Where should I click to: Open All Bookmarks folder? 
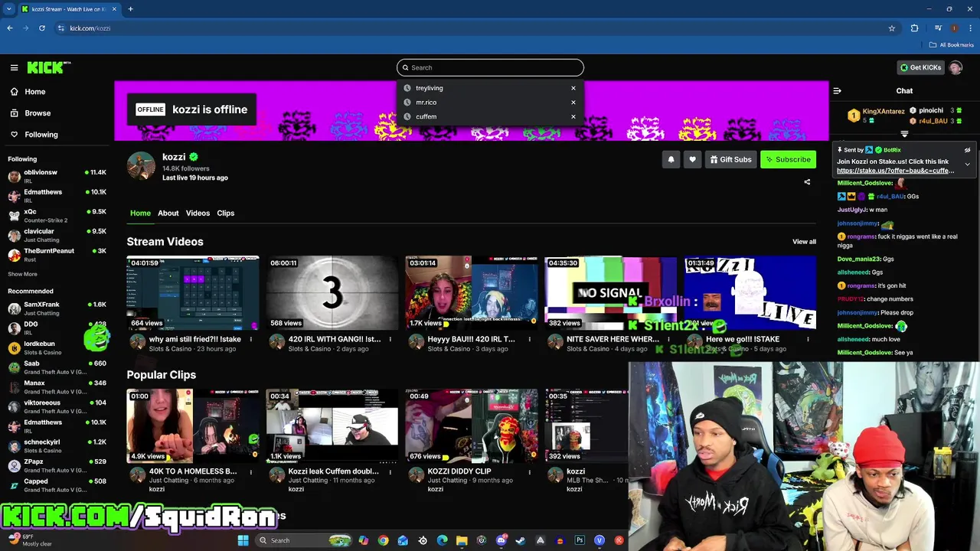click(952, 44)
